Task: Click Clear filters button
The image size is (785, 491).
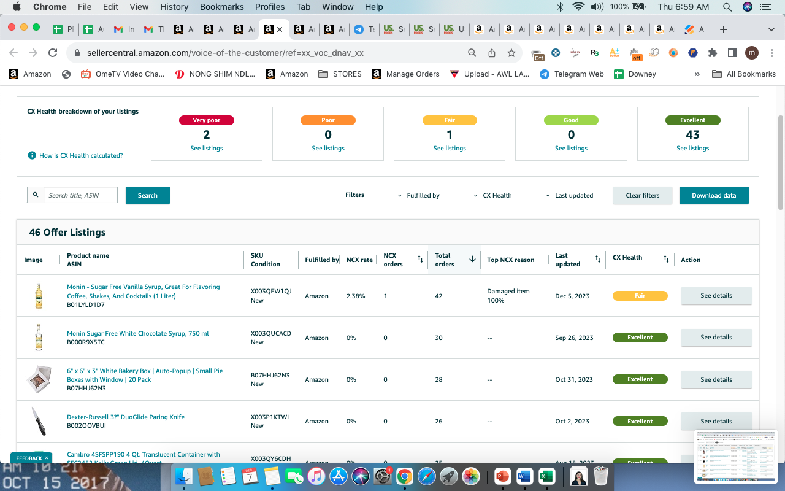Action: pos(643,195)
